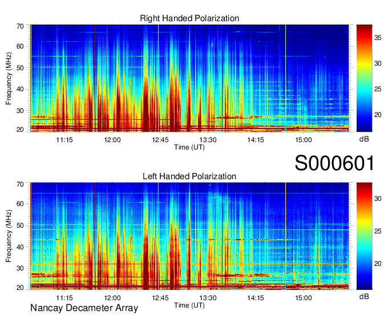
Task: Click the dB label under Right Handed colorbar
Action: click(x=364, y=139)
